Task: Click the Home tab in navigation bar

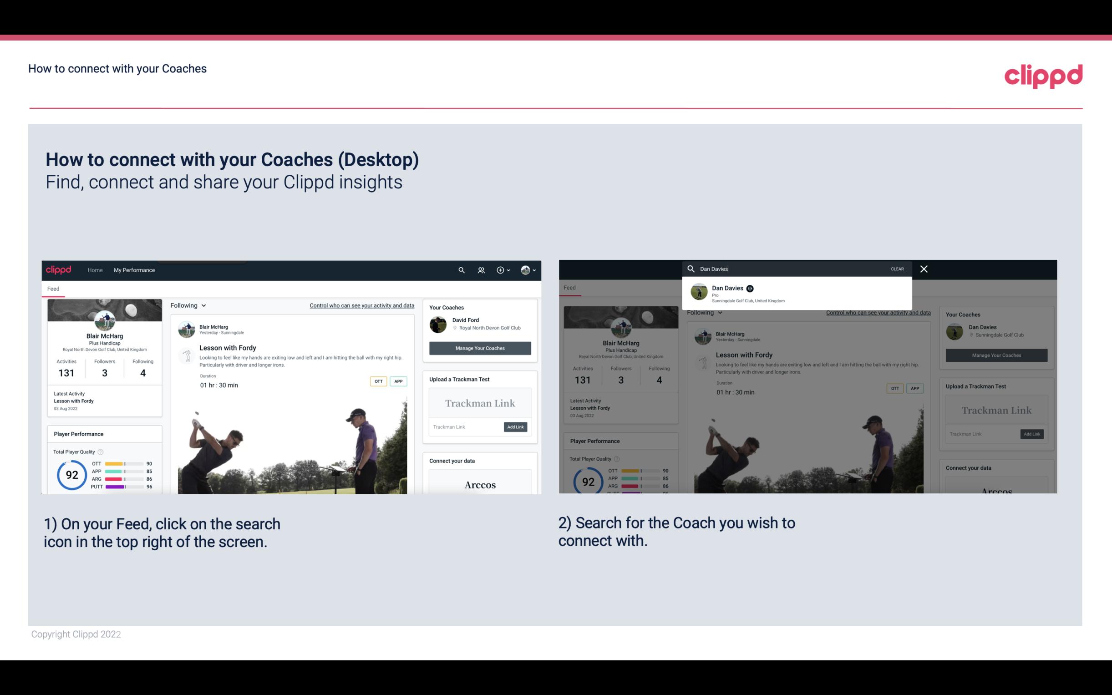Action: 96,270
